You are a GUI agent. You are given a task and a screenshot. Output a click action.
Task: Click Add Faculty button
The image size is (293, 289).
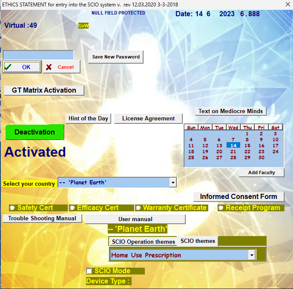(261, 173)
